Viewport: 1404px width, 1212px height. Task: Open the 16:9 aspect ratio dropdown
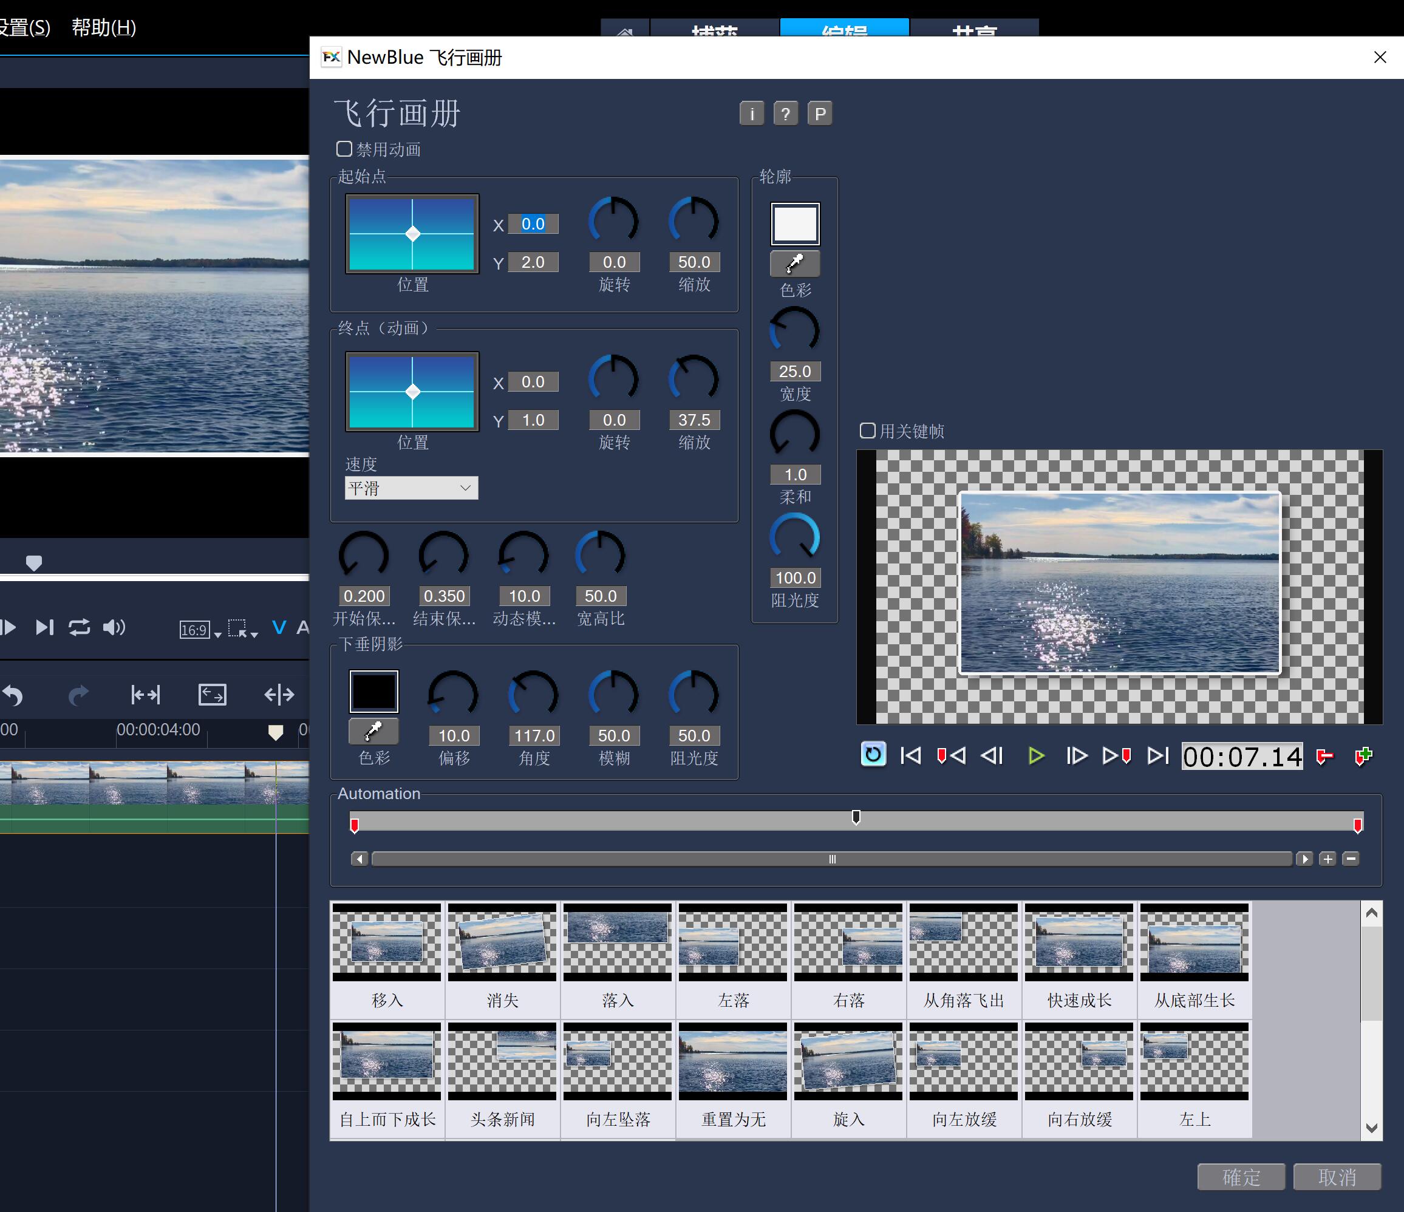pos(200,629)
